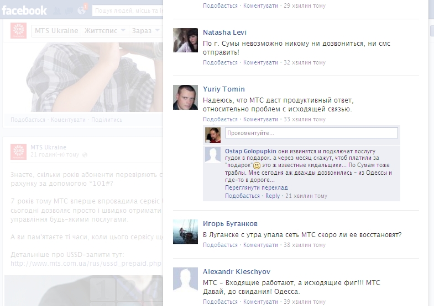Viewport: 434px width, 306px height.
Task: Expand the Життєпис dropdown
Action: [x=105, y=31]
